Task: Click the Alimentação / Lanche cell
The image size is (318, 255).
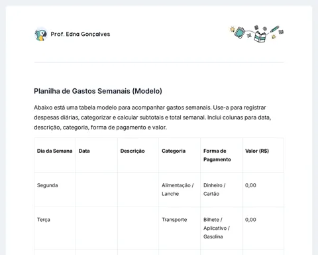Action: (178, 189)
